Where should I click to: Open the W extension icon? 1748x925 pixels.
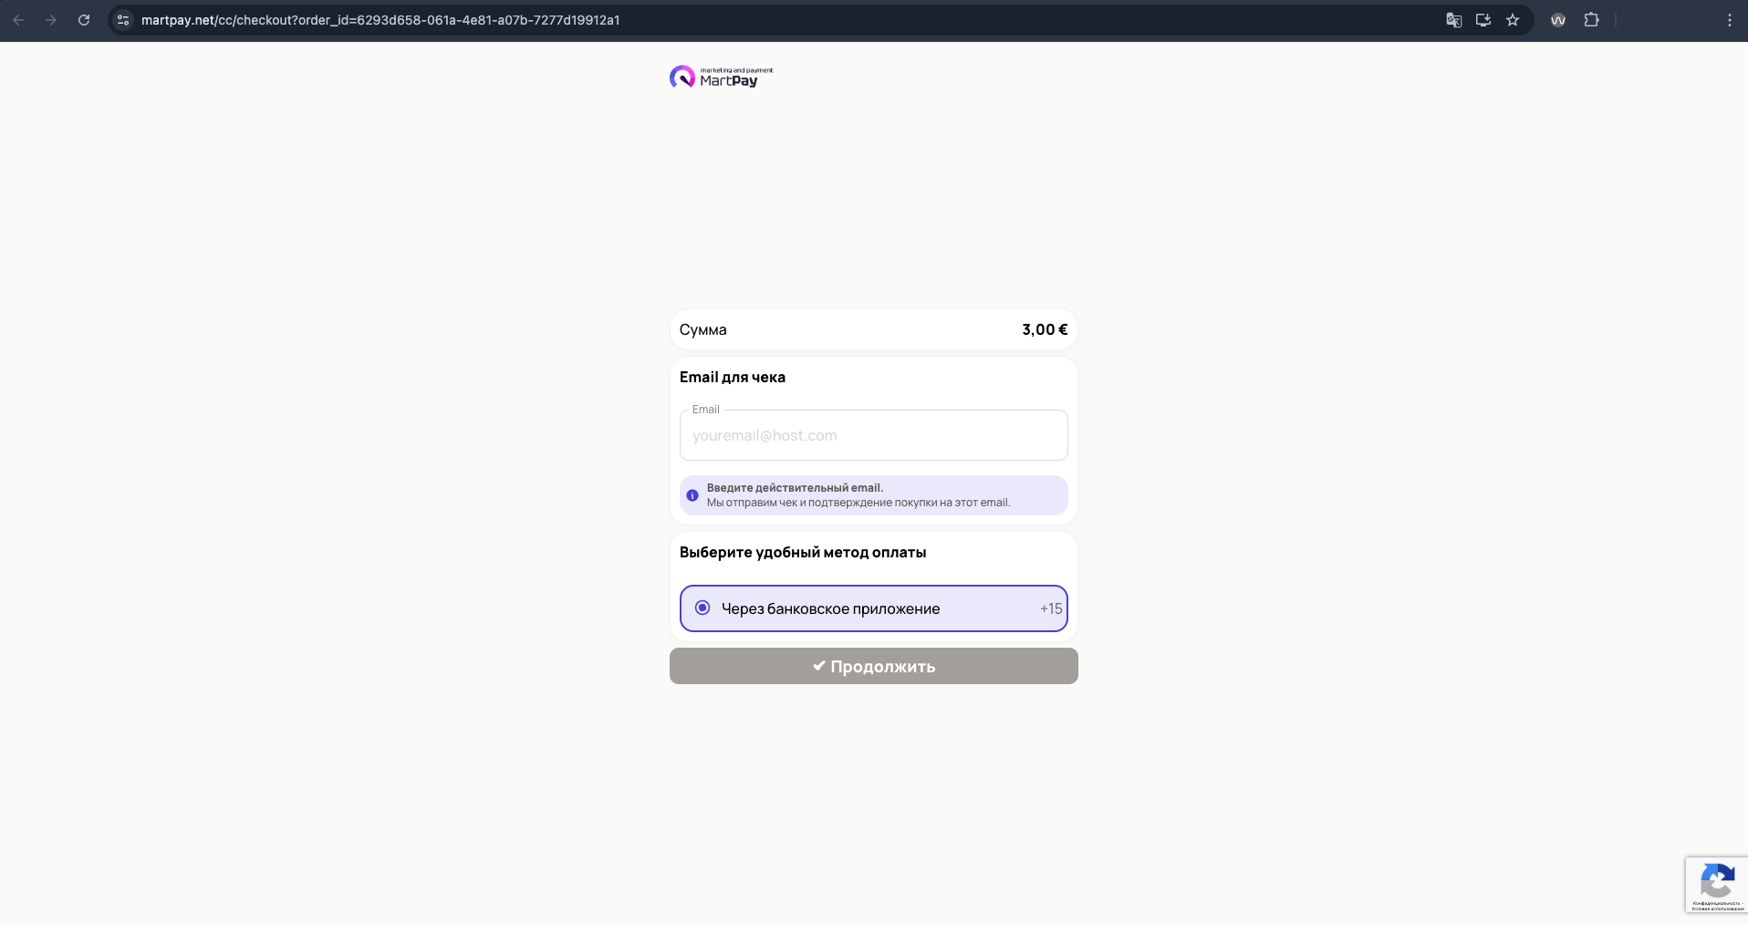click(x=1558, y=20)
